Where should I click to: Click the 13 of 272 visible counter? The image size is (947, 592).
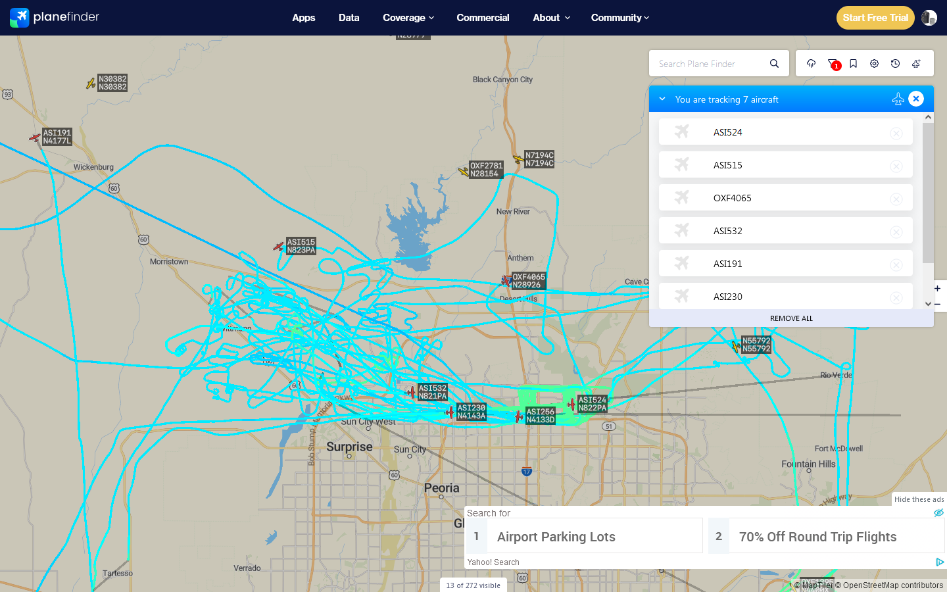(x=473, y=585)
